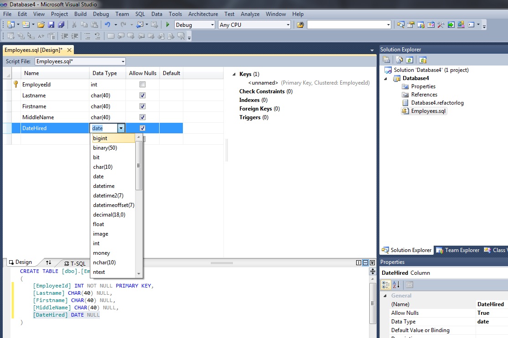Open the document tabs list dropdown arrow
Image resolution: width=508 pixels, height=338 pixels.
point(372,50)
